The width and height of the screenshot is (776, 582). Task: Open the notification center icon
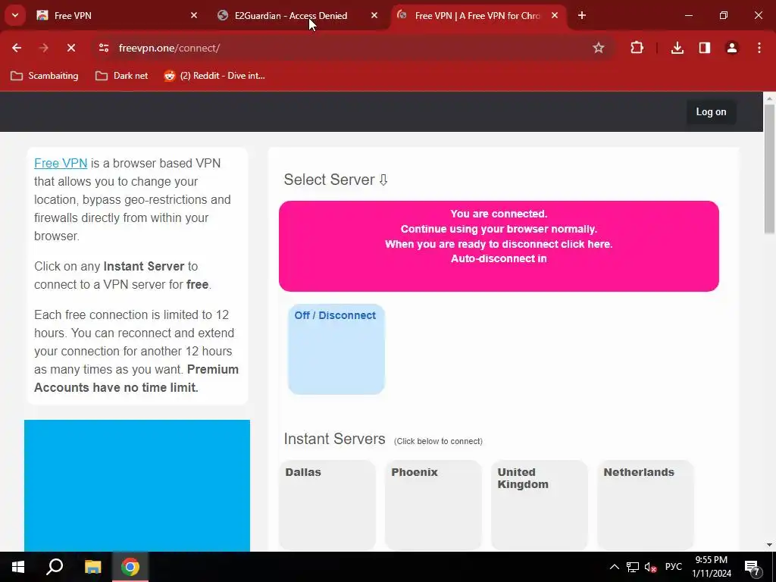pyautogui.click(x=753, y=567)
